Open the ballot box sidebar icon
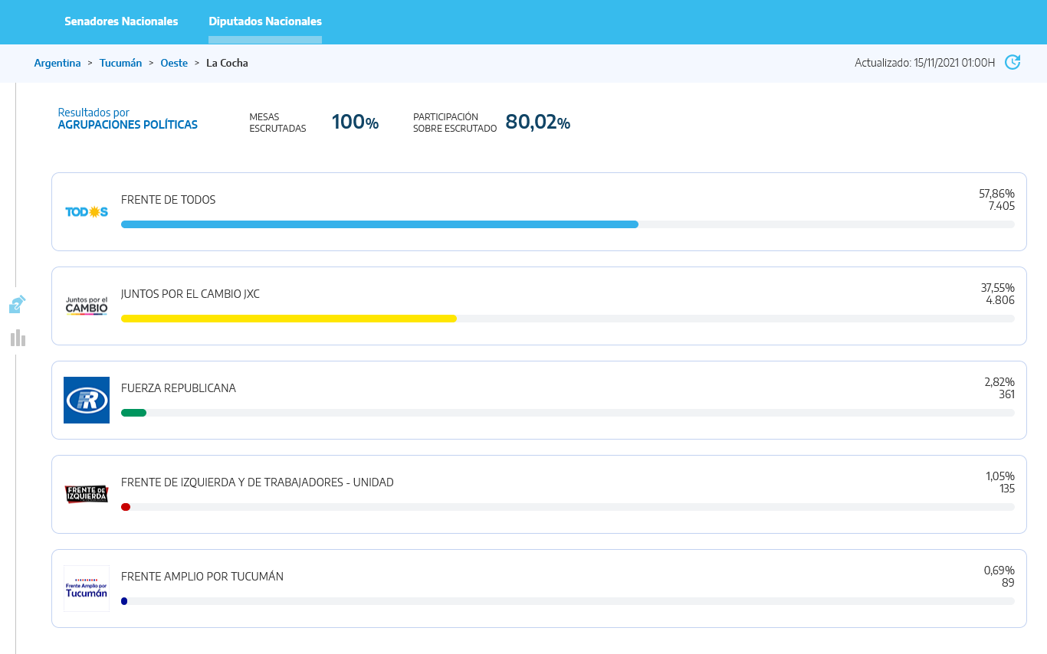The image size is (1047, 654). coord(18,304)
